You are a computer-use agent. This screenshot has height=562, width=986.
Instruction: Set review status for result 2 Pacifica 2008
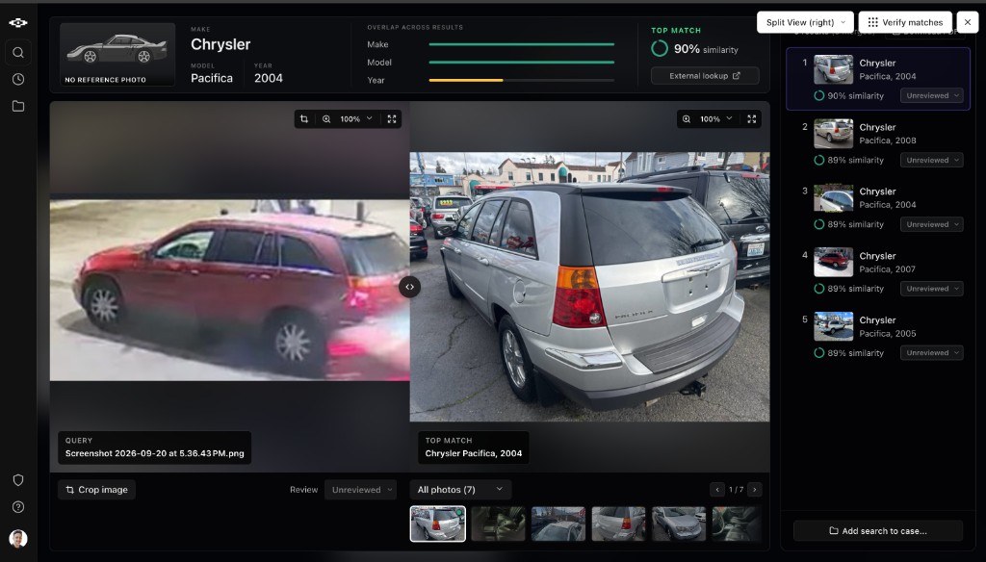point(932,161)
